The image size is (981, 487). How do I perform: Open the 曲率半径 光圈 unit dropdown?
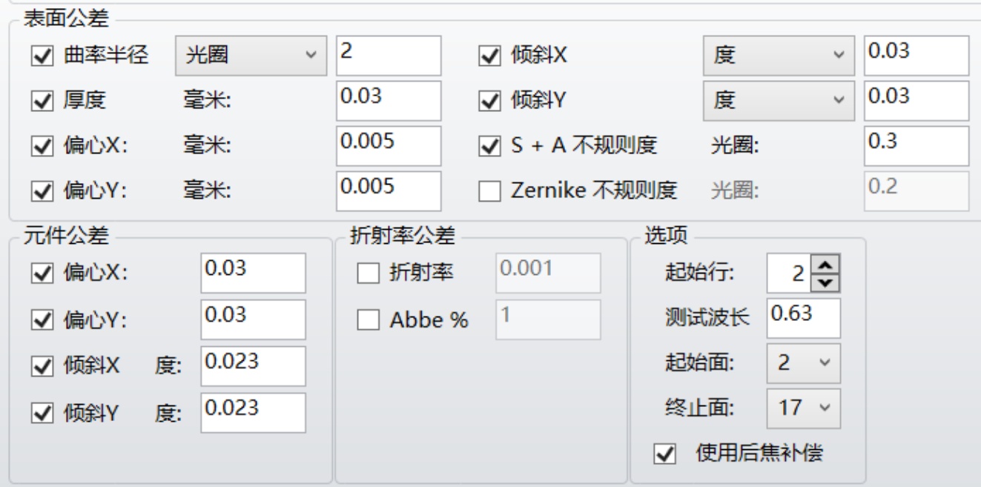[x=248, y=56]
